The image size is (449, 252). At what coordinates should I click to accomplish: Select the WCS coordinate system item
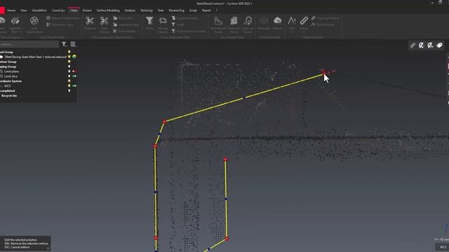coord(7,86)
